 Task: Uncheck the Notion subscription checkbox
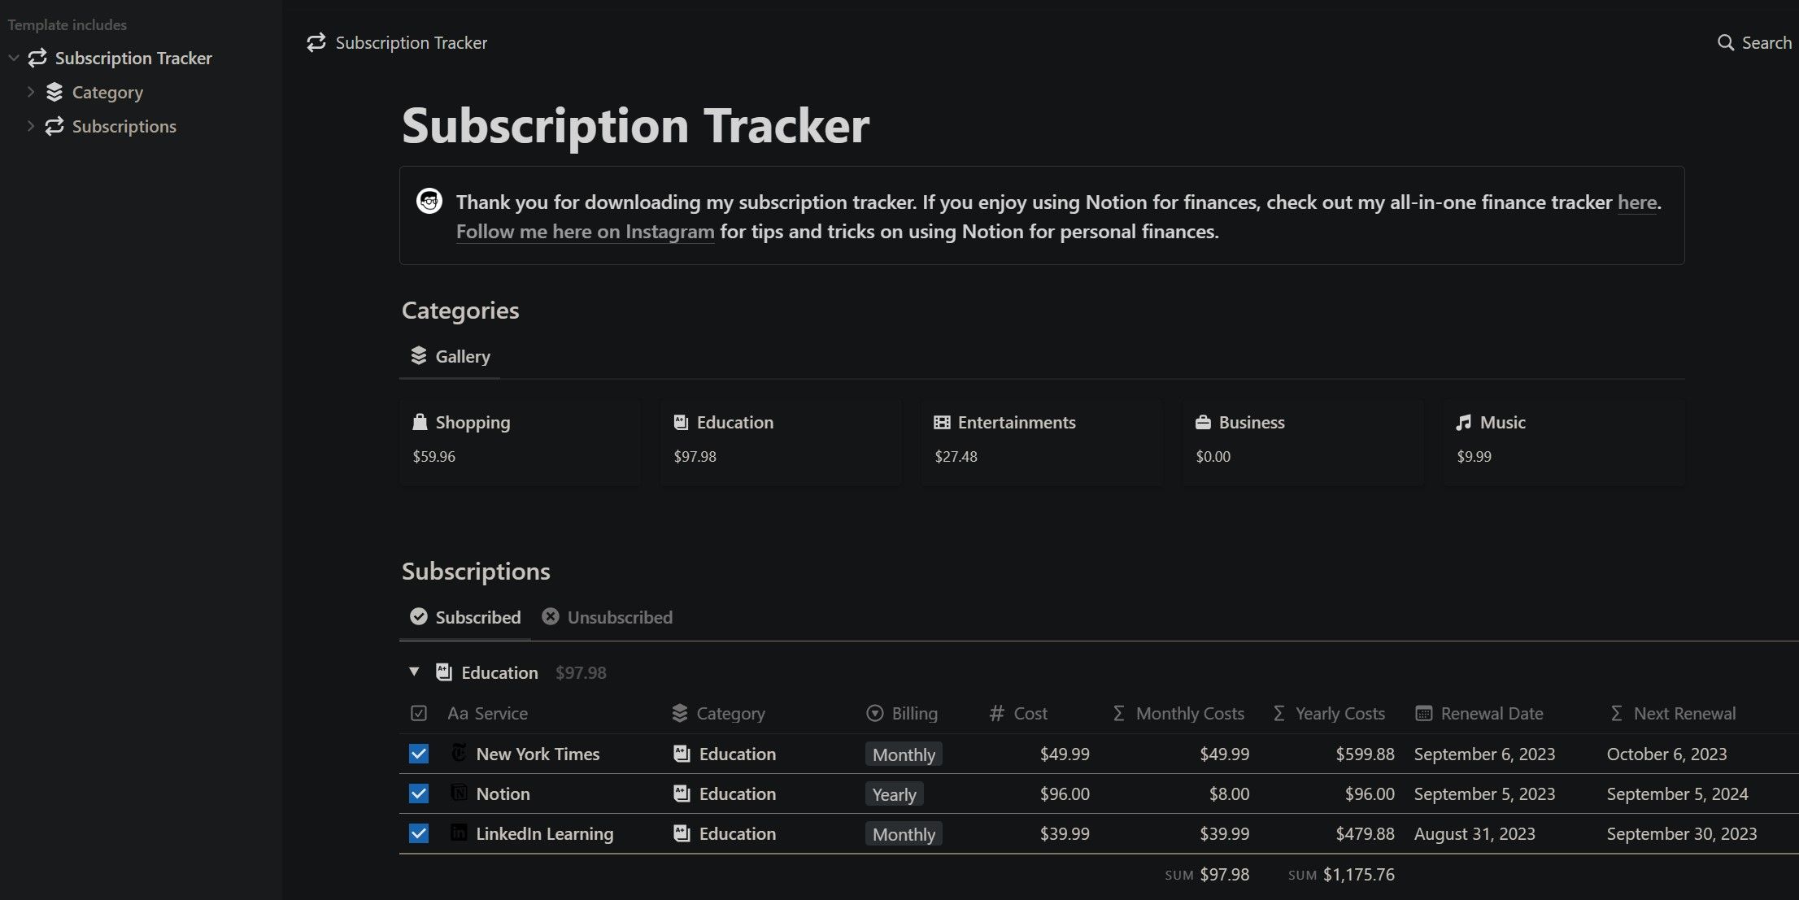418,793
